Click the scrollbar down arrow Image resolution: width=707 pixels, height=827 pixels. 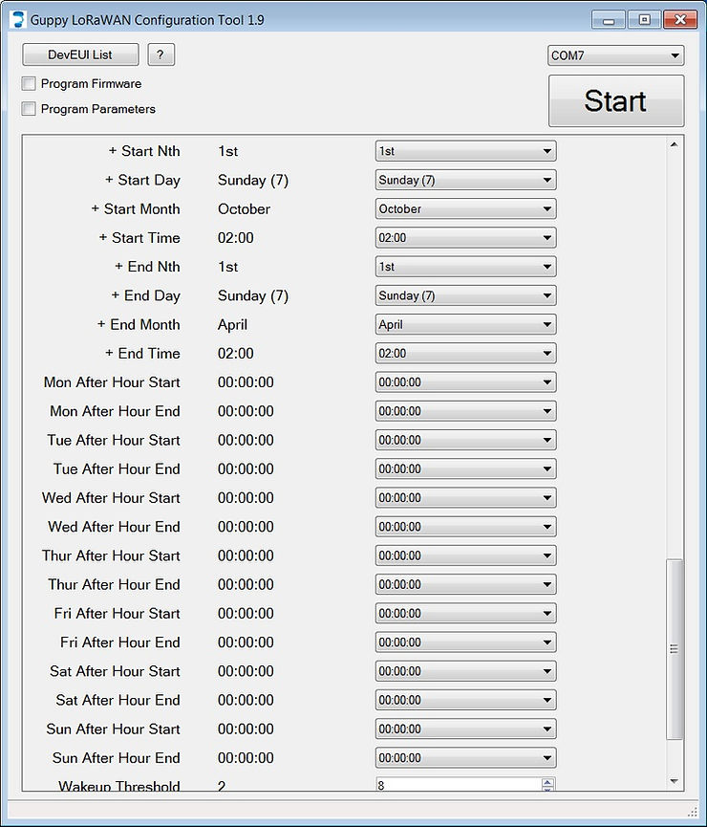pos(675,781)
